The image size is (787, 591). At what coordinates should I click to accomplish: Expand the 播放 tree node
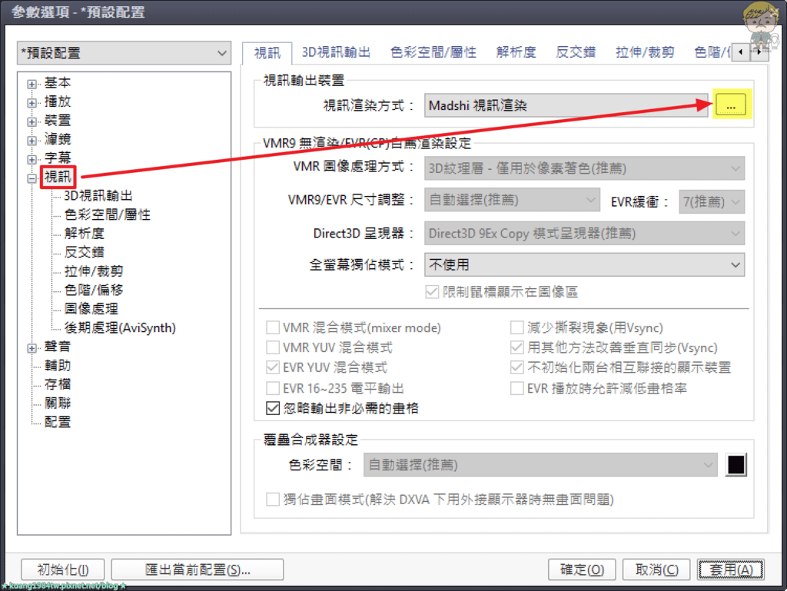[32, 103]
